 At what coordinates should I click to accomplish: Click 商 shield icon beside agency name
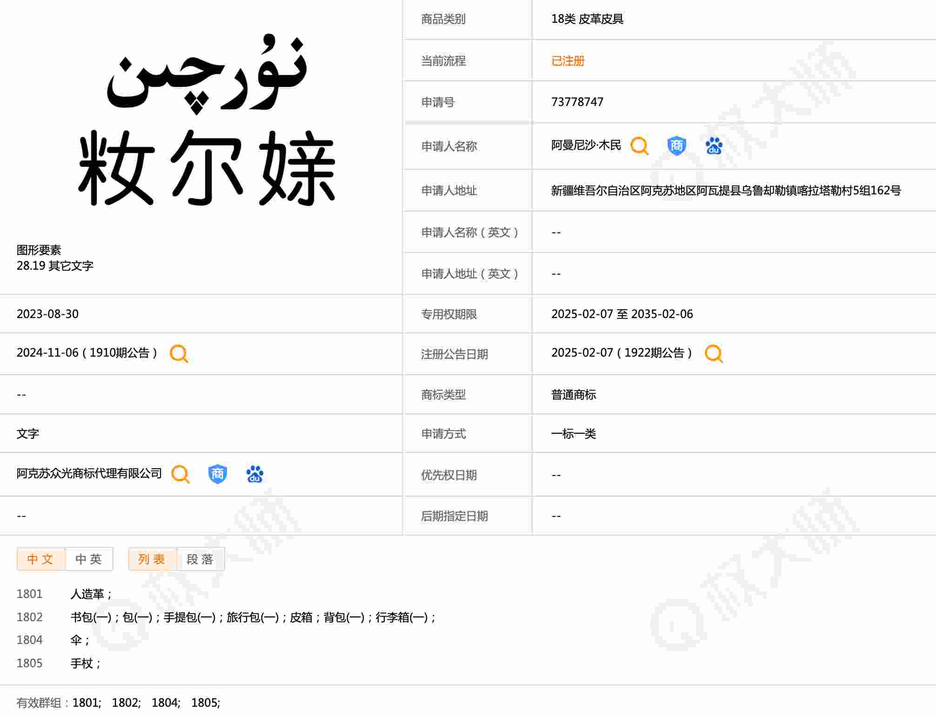[x=217, y=474]
